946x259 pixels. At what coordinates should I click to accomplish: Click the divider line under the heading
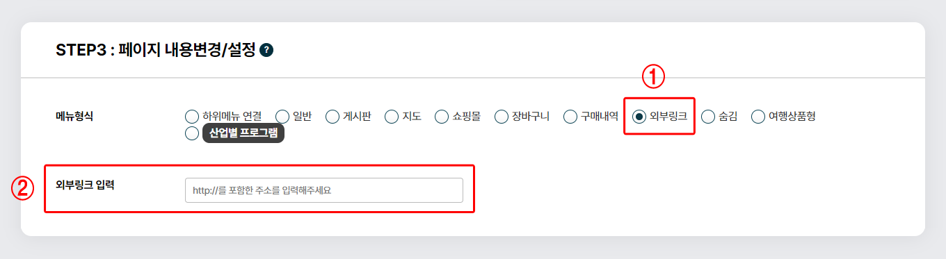(x=473, y=77)
